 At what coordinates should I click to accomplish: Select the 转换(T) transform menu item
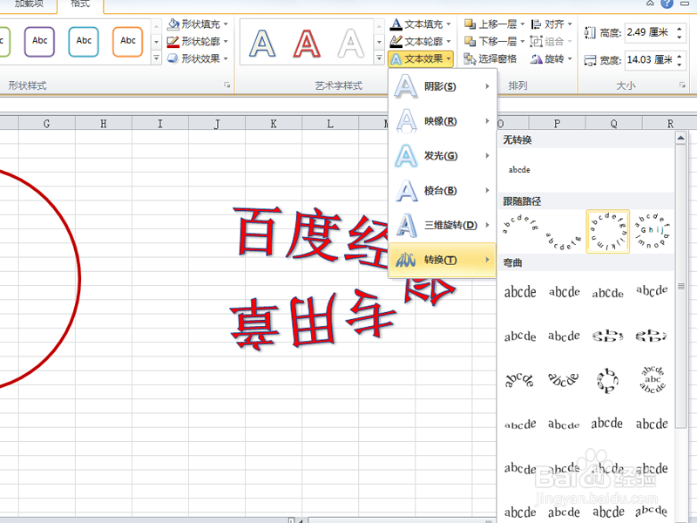[443, 260]
